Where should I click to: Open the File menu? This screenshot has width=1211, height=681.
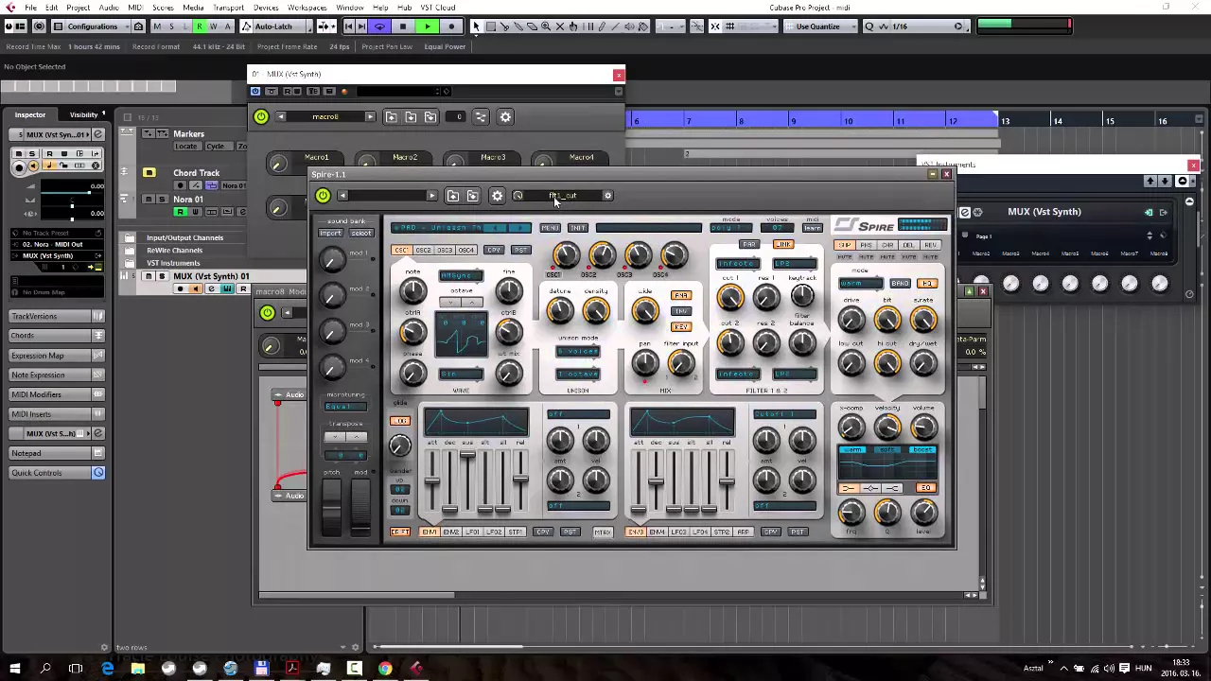[x=31, y=8]
